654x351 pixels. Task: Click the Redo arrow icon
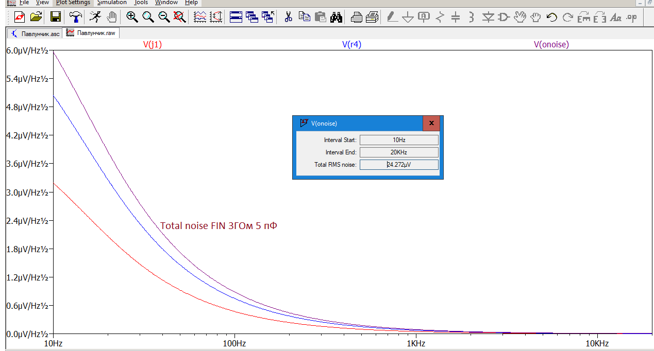pyautogui.click(x=567, y=17)
